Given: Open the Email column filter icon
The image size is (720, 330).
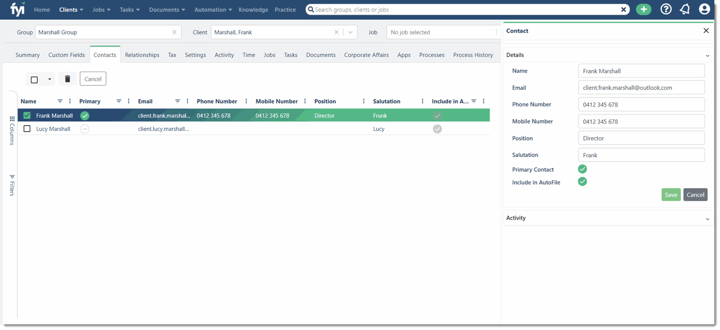Looking at the screenshot, I should pyautogui.click(x=178, y=101).
